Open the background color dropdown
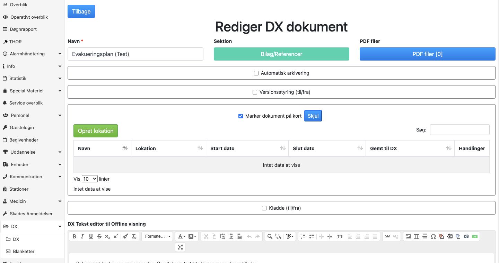 [x=193, y=236]
